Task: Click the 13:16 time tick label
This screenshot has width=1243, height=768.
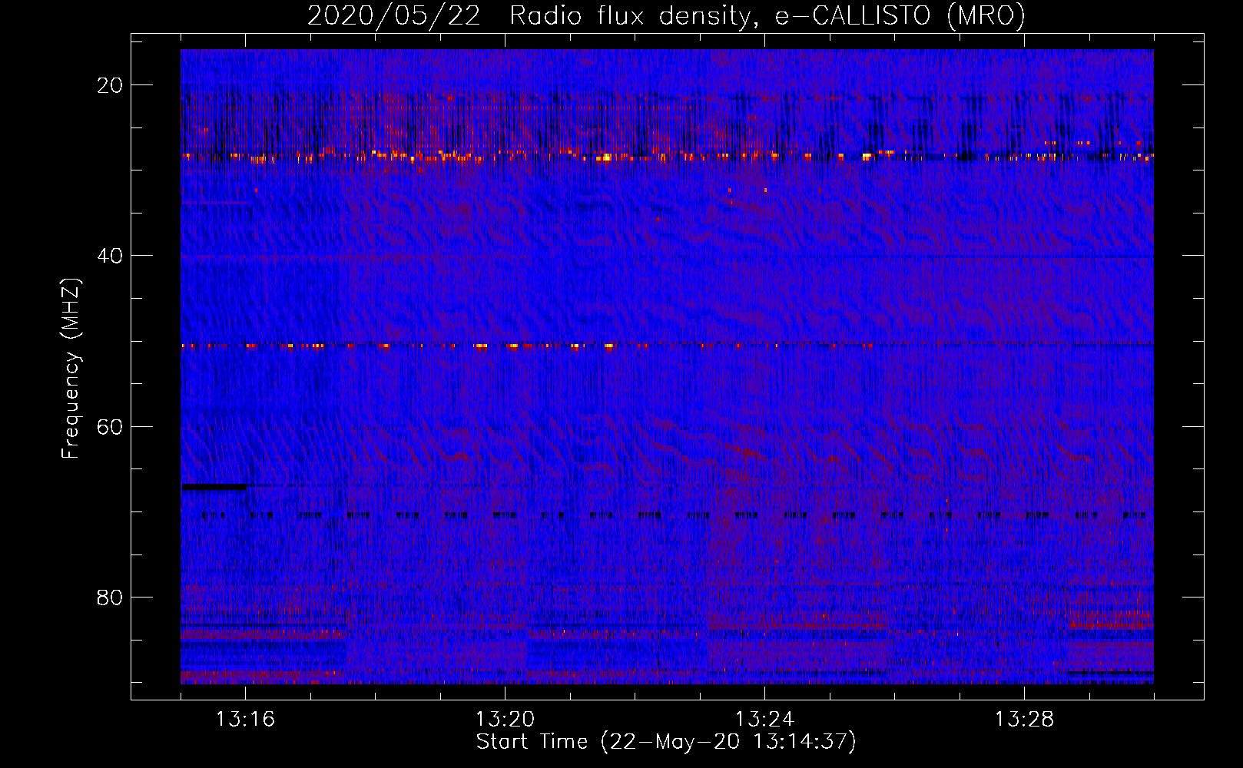Action: point(245,720)
